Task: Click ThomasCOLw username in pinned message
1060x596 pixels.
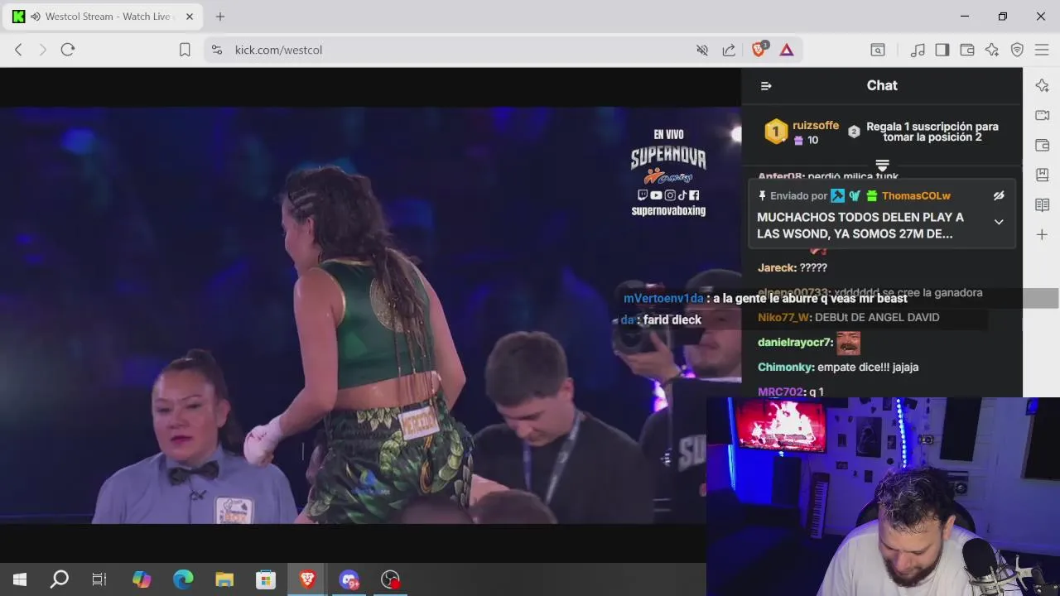Action: pos(916,196)
